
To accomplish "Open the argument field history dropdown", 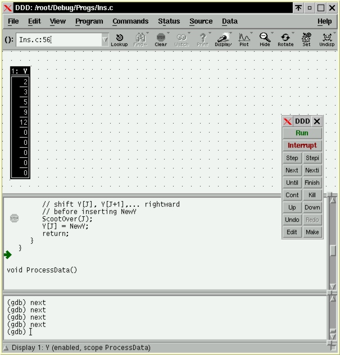I will tap(105, 40).
